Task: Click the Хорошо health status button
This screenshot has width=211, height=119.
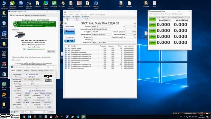Action: 70,31
